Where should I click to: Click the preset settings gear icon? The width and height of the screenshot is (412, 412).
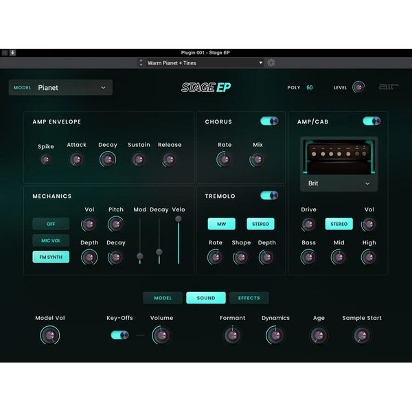[x=271, y=62]
